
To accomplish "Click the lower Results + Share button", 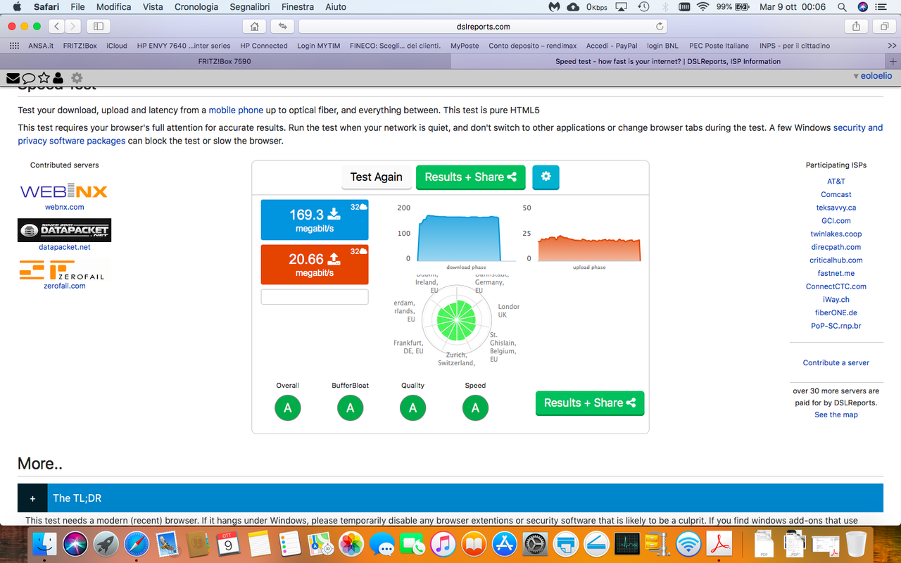I will [590, 403].
